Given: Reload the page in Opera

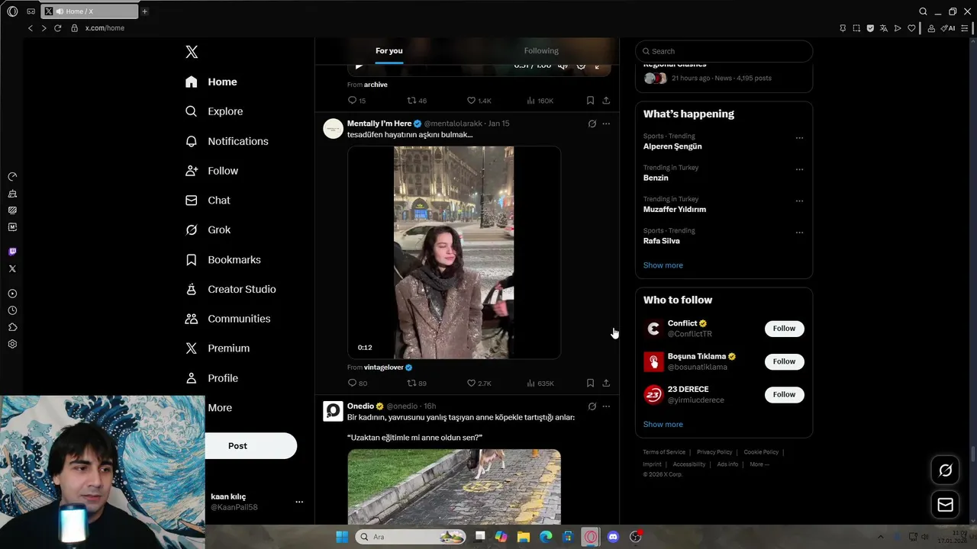Looking at the screenshot, I should (57, 28).
